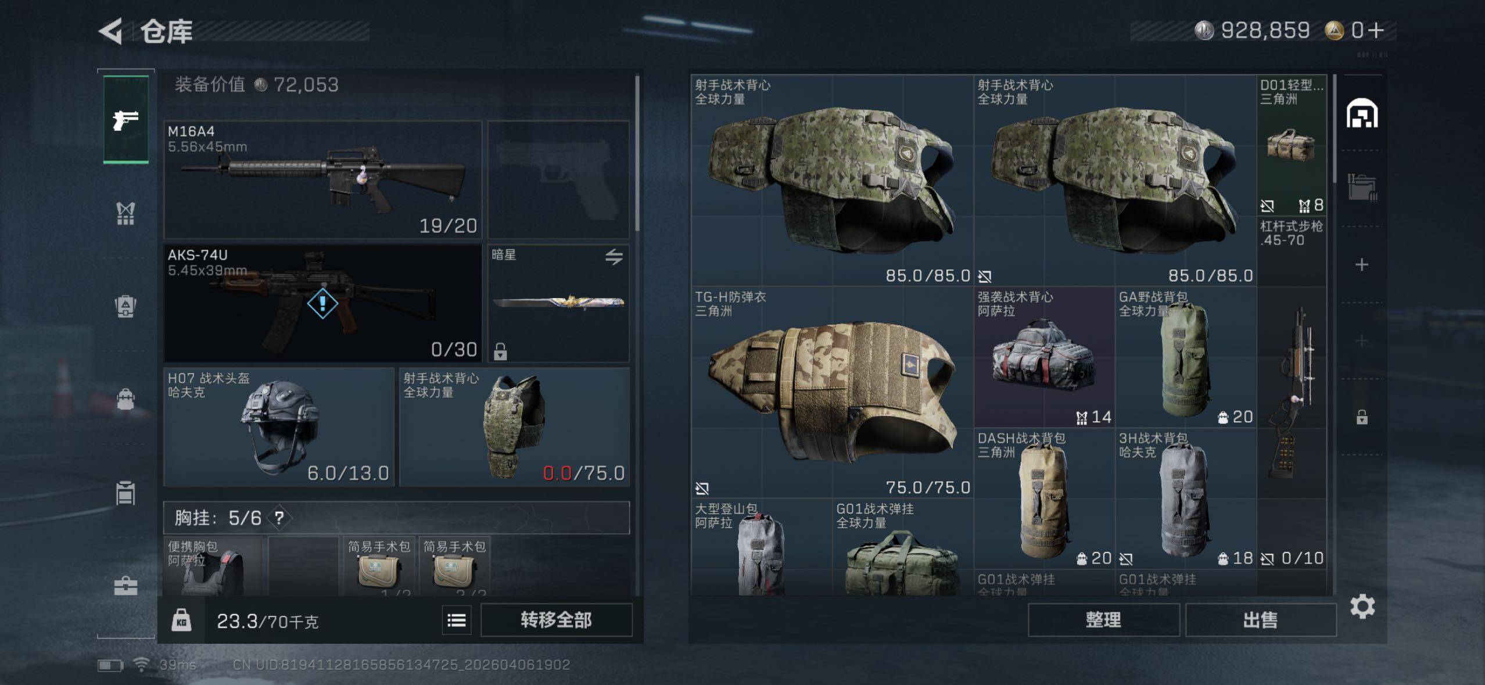Open the settings gear in warehouse

click(1362, 607)
